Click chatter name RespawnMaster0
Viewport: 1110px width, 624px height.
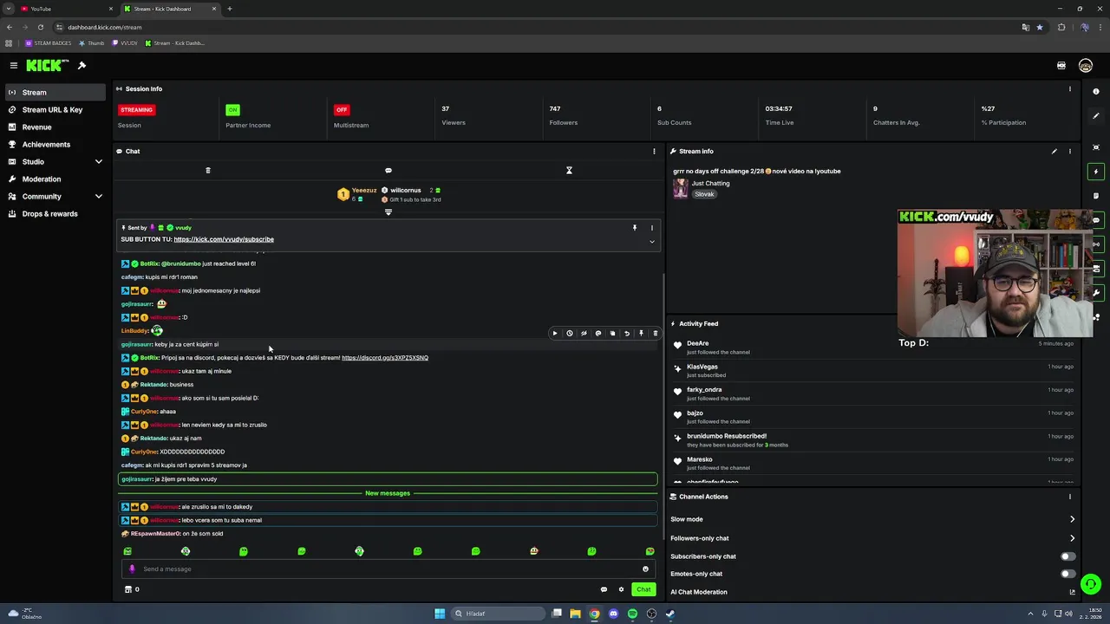(x=155, y=534)
